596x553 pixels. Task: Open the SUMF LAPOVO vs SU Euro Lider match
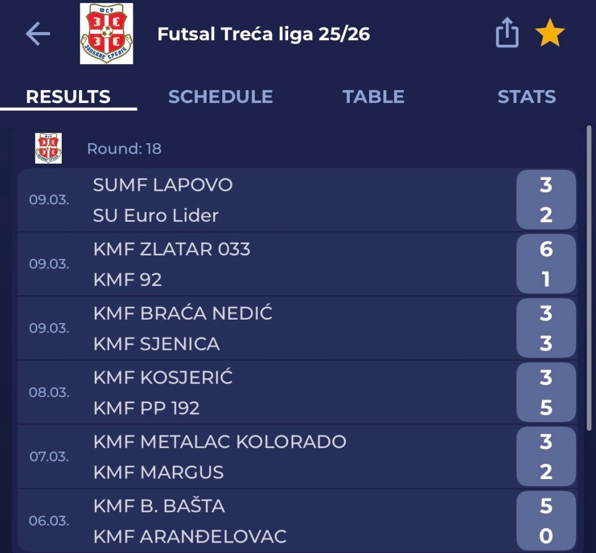[262, 200]
